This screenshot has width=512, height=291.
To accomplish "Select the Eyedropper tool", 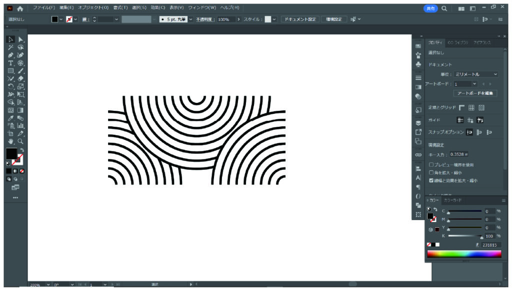I will (x=10, y=118).
